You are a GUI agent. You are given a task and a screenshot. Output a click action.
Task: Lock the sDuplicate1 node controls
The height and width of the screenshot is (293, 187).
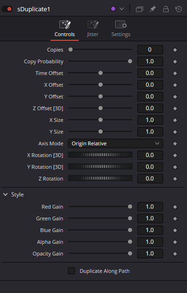point(166,9)
